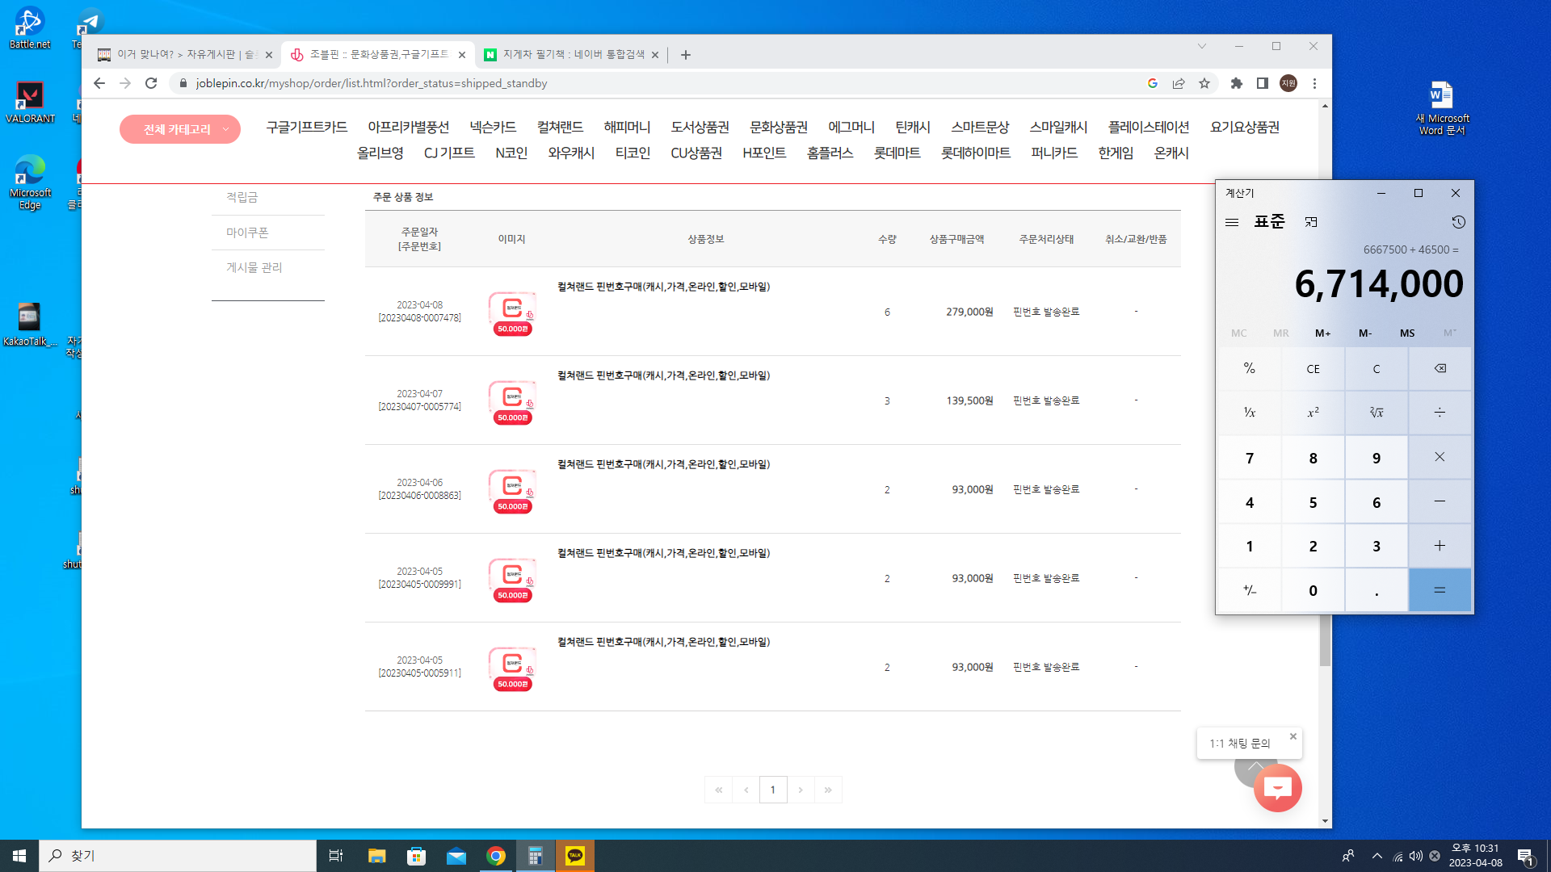Go back in Chrome

[99, 83]
